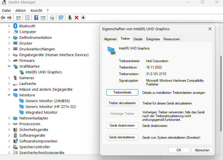
Task: Click the Speichercontroller icon
Action: (x=15, y=147)
